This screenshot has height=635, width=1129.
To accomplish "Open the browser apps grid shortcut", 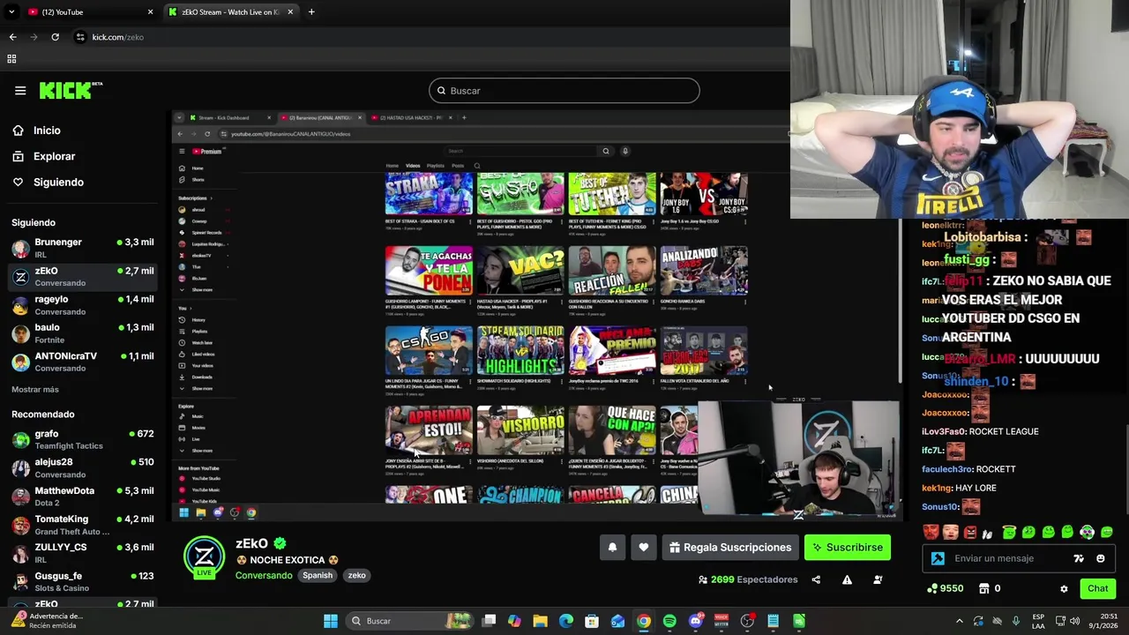I will coord(11,59).
